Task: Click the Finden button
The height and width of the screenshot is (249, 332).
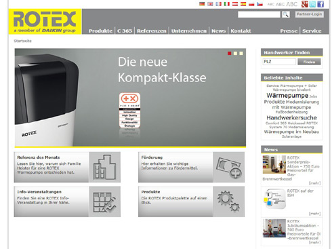Action: [309, 62]
